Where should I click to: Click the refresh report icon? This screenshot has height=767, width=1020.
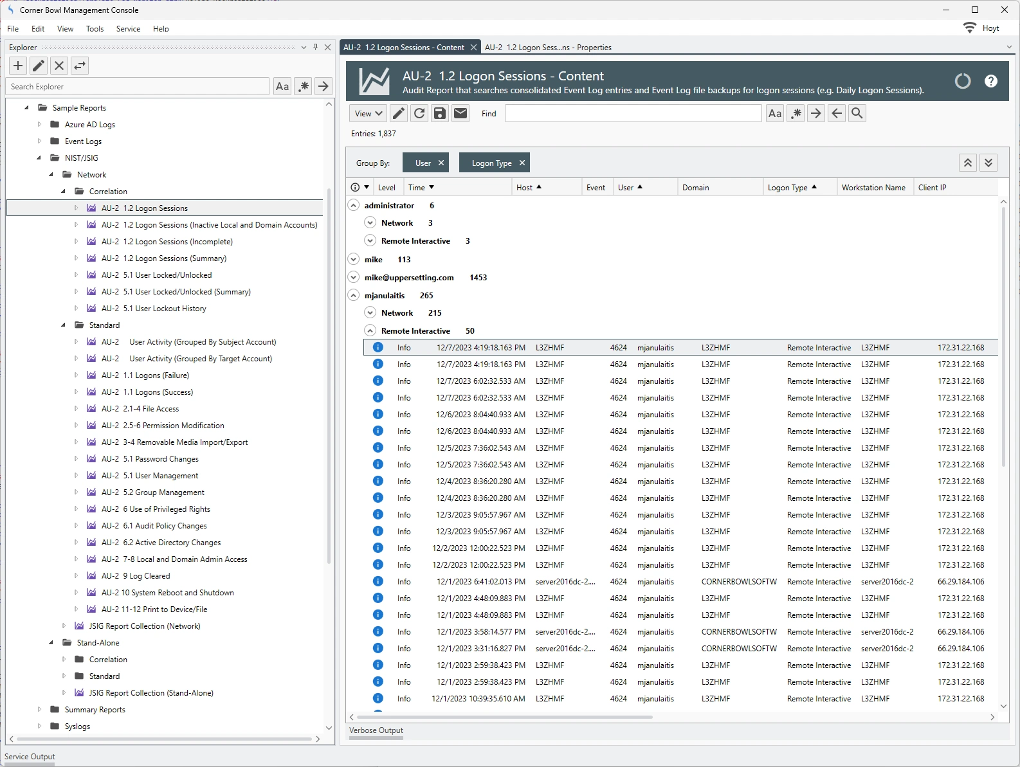419,113
